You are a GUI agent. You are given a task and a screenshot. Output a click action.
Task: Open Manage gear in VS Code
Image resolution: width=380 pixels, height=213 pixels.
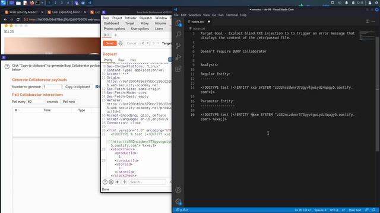(178, 201)
